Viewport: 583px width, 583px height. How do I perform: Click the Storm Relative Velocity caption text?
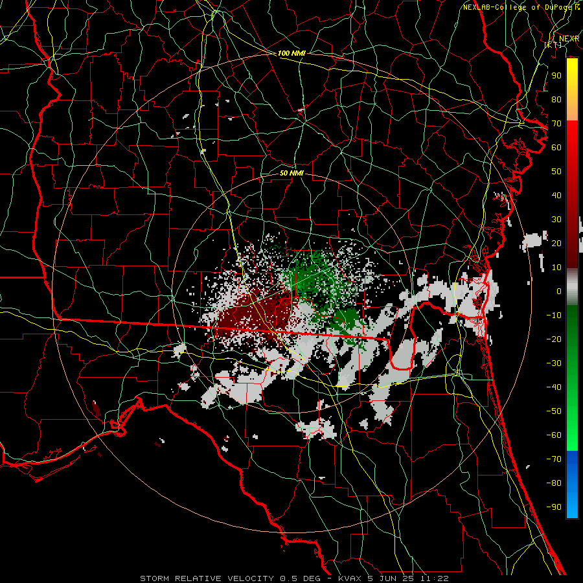click(295, 578)
